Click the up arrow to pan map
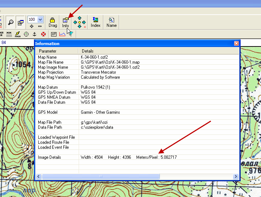 (79, 18)
